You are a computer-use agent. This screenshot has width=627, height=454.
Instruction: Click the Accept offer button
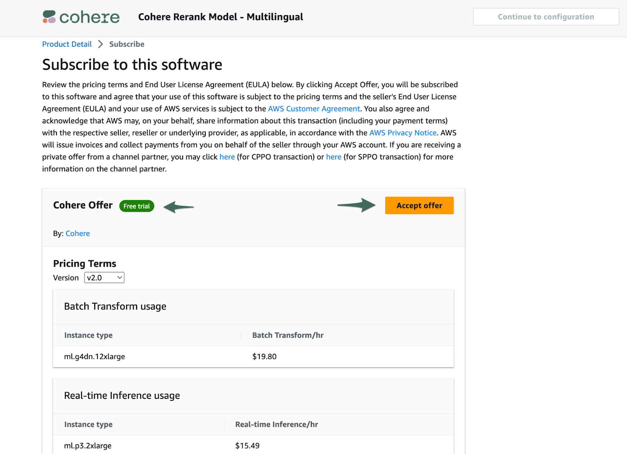coord(419,206)
